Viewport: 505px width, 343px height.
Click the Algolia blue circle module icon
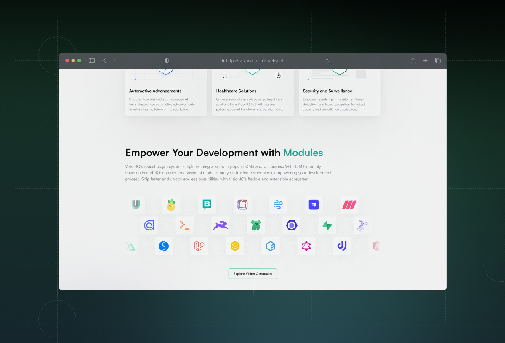(x=149, y=225)
